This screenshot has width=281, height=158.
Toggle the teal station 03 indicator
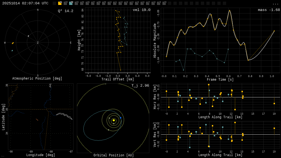coord(71,3)
